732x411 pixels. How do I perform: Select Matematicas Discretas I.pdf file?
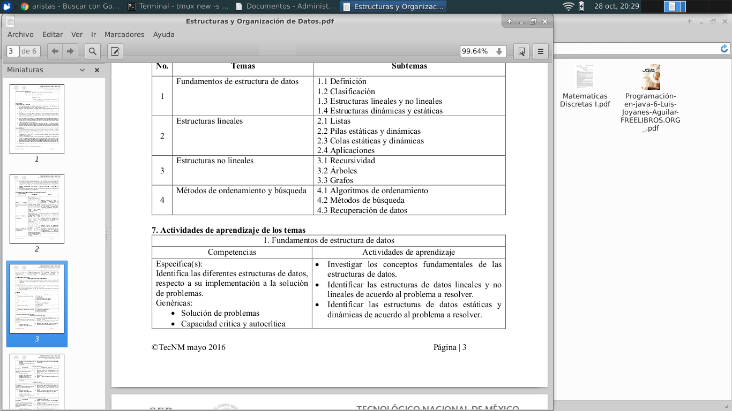click(585, 86)
